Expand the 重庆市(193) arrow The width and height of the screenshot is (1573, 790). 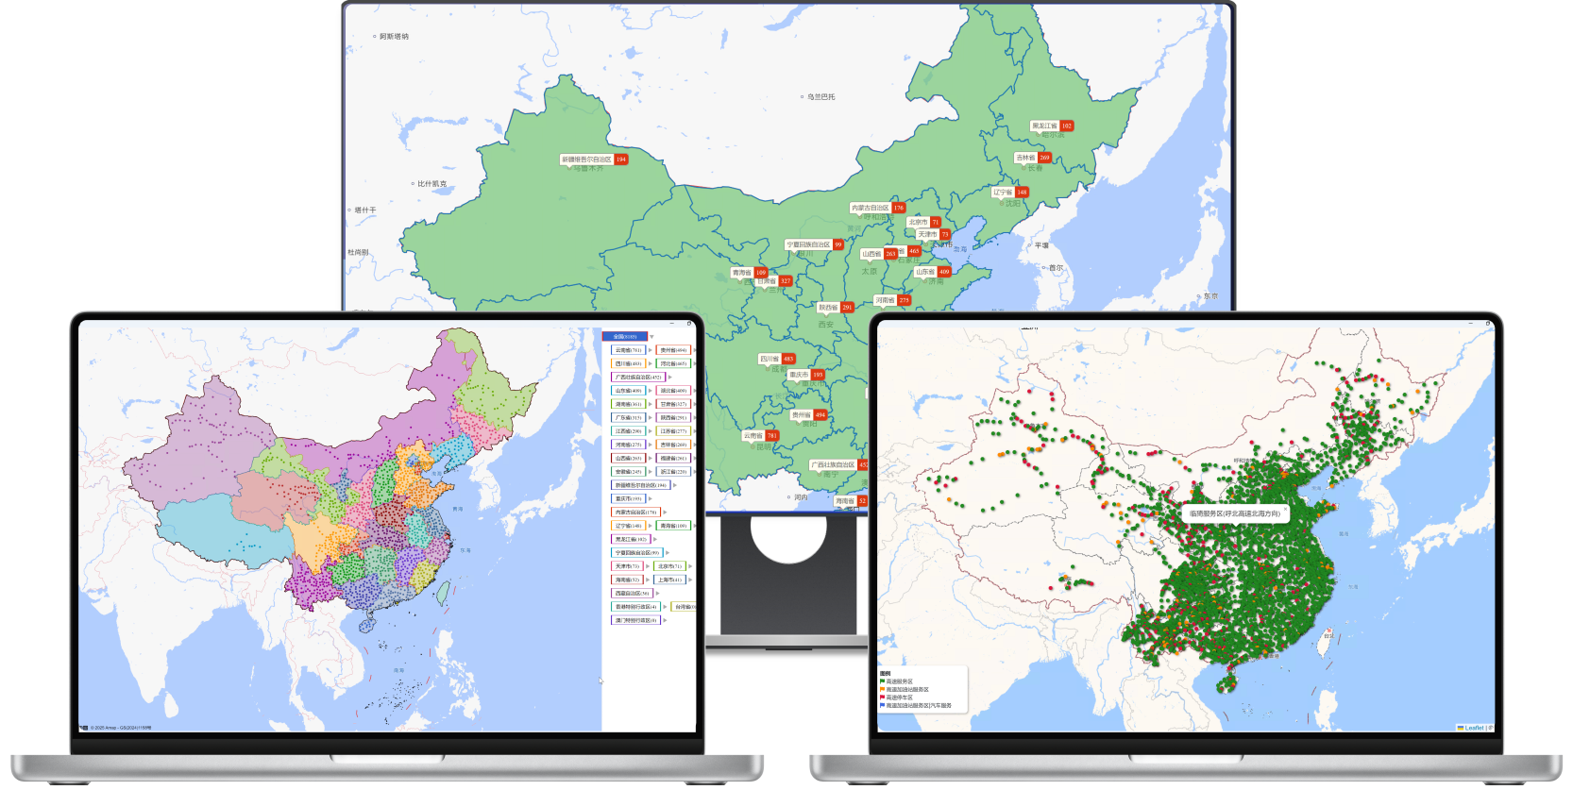[650, 499]
